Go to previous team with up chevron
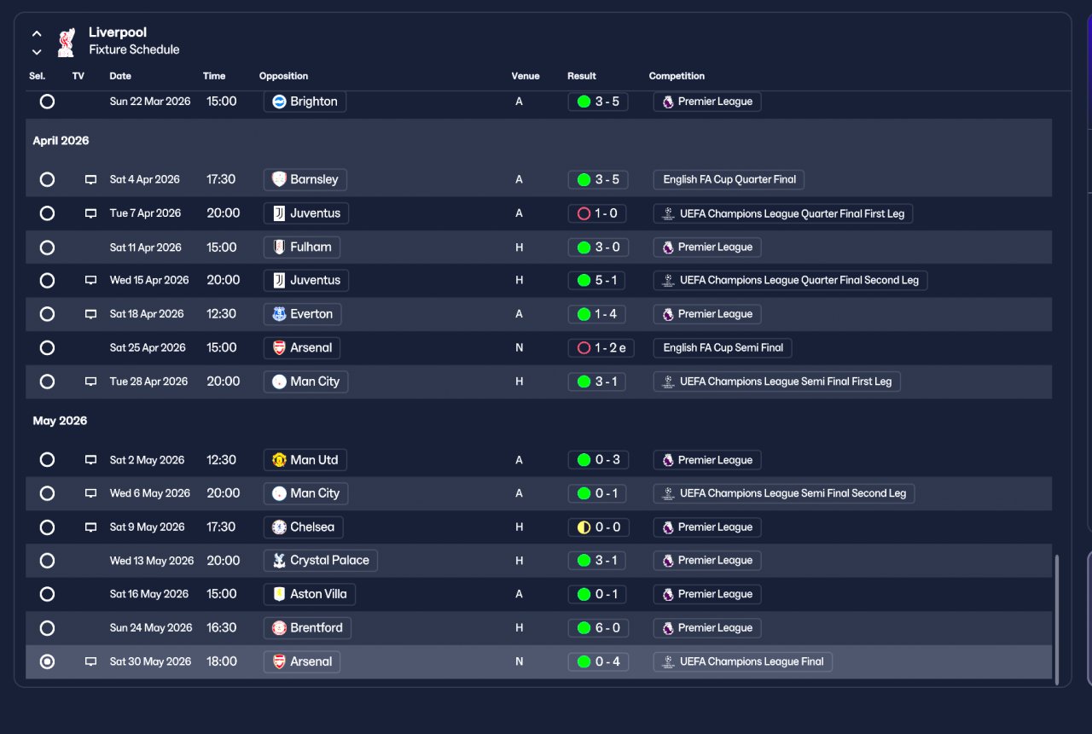The height and width of the screenshot is (734, 1092). point(37,34)
